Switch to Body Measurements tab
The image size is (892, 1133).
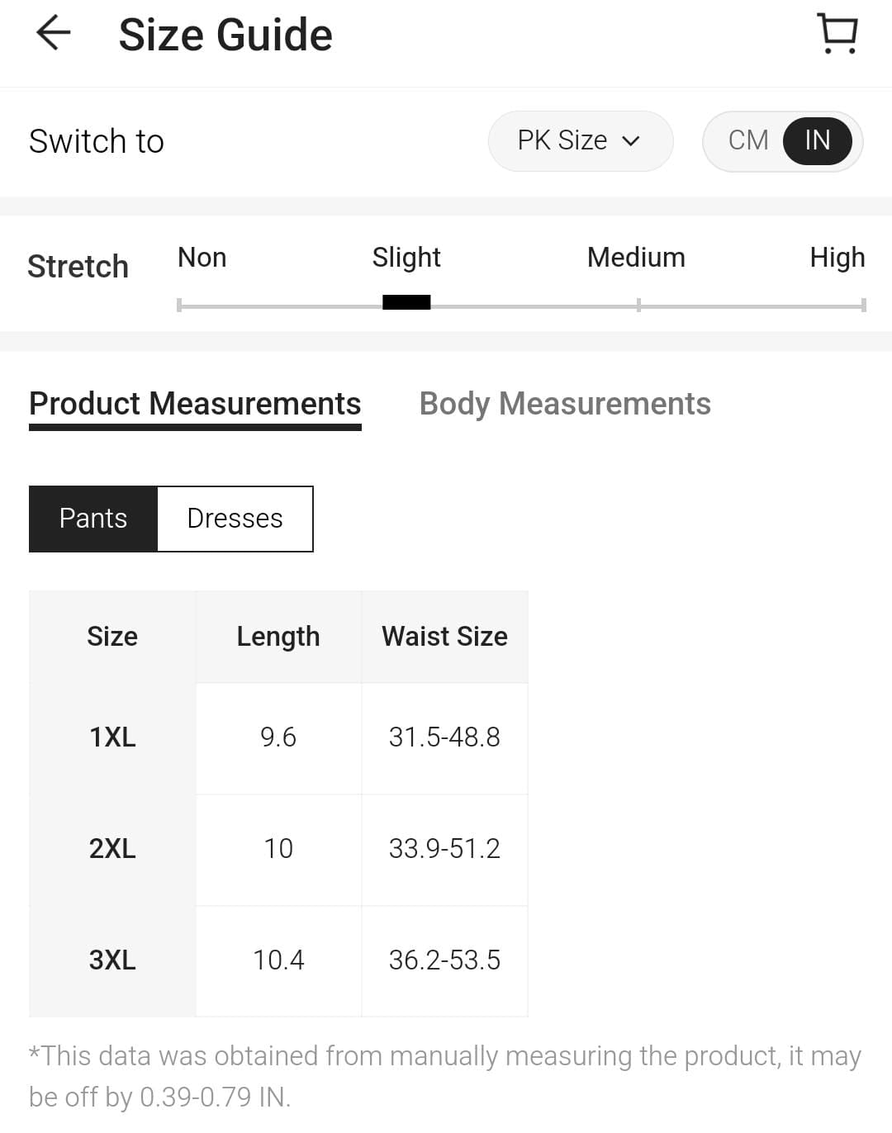[x=565, y=404]
